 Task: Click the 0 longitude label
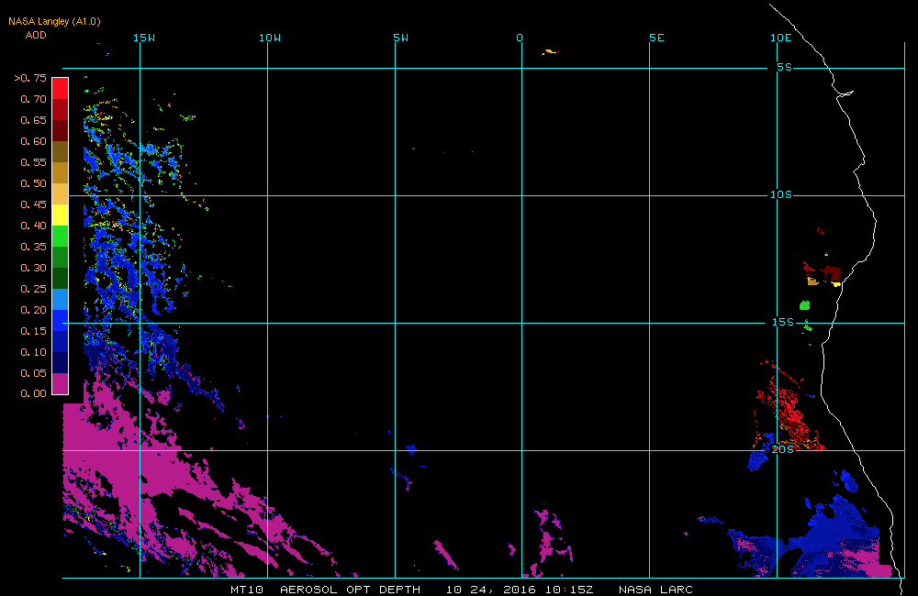[x=520, y=38]
